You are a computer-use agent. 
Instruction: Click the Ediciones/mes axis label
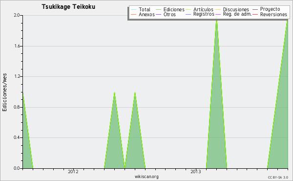pyautogui.click(x=4, y=92)
